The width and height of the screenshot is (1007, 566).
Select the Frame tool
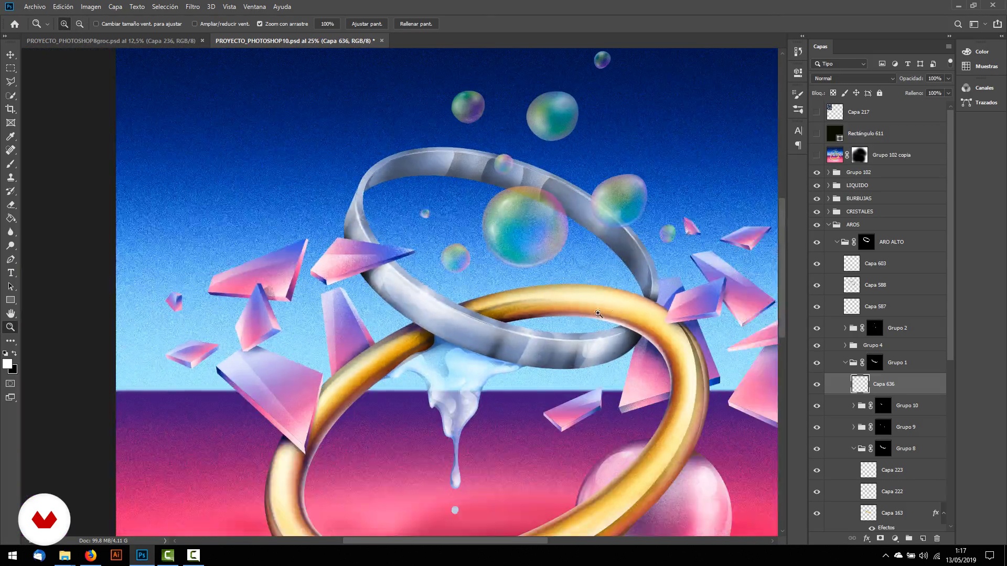10,123
